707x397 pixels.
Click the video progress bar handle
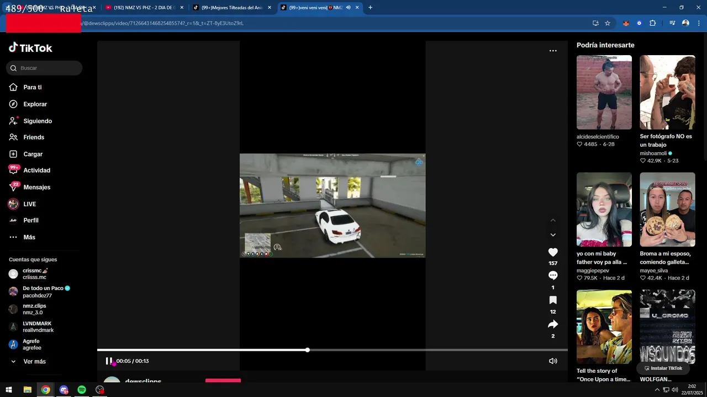(307, 350)
